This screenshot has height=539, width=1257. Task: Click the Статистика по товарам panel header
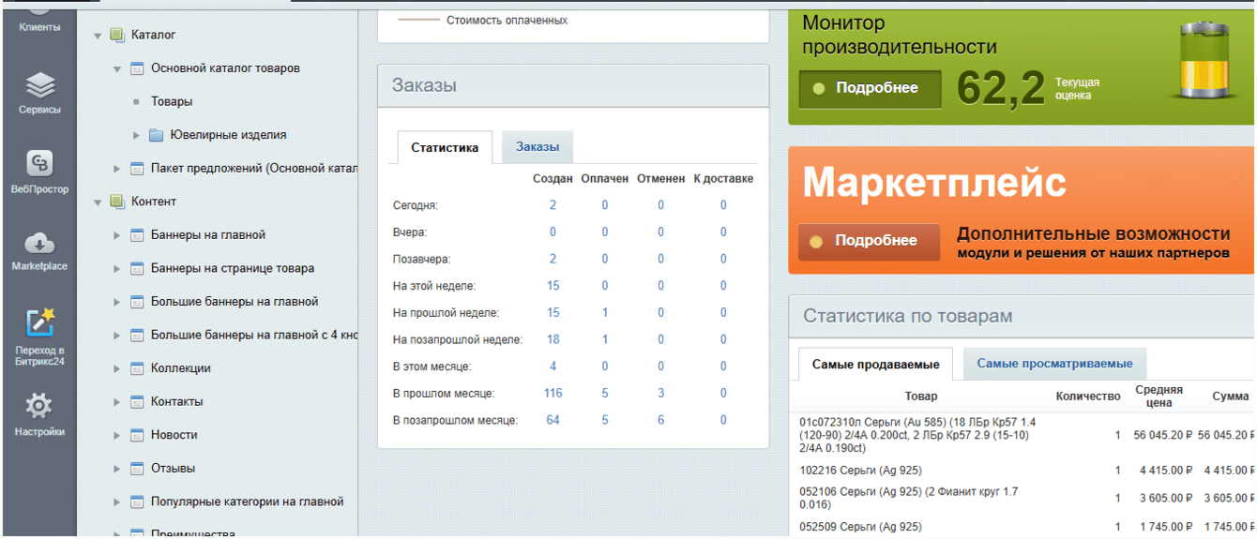click(x=1022, y=316)
